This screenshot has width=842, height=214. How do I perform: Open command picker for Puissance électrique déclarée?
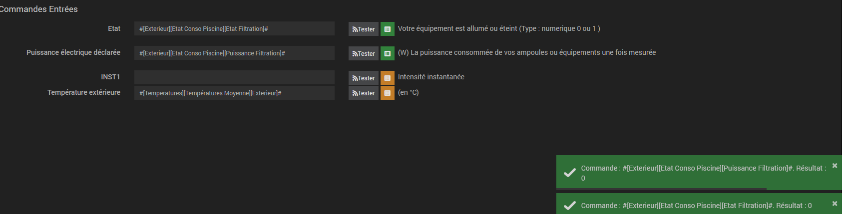click(387, 53)
